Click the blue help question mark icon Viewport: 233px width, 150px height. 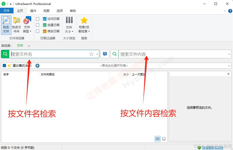tap(230, 11)
